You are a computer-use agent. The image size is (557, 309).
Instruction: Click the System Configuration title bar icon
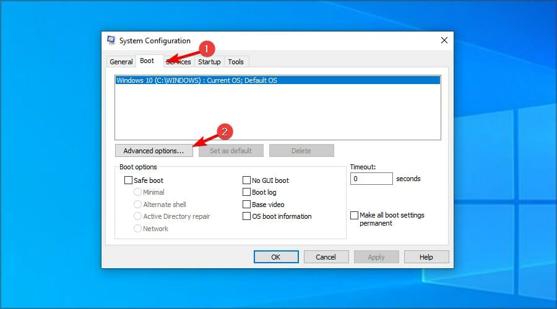[111, 40]
